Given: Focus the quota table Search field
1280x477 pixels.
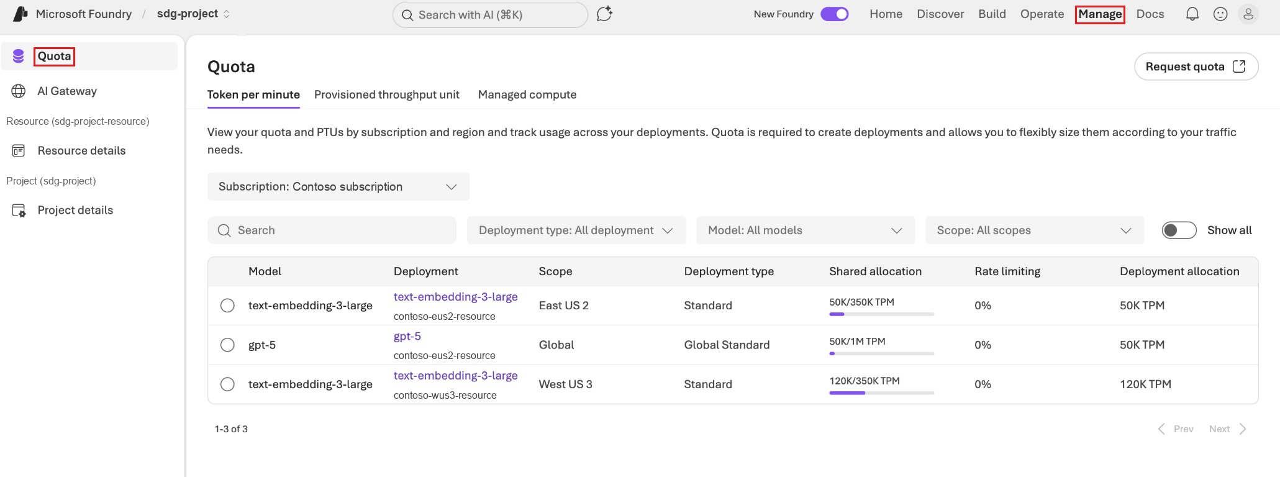Looking at the screenshot, I should [x=332, y=230].
